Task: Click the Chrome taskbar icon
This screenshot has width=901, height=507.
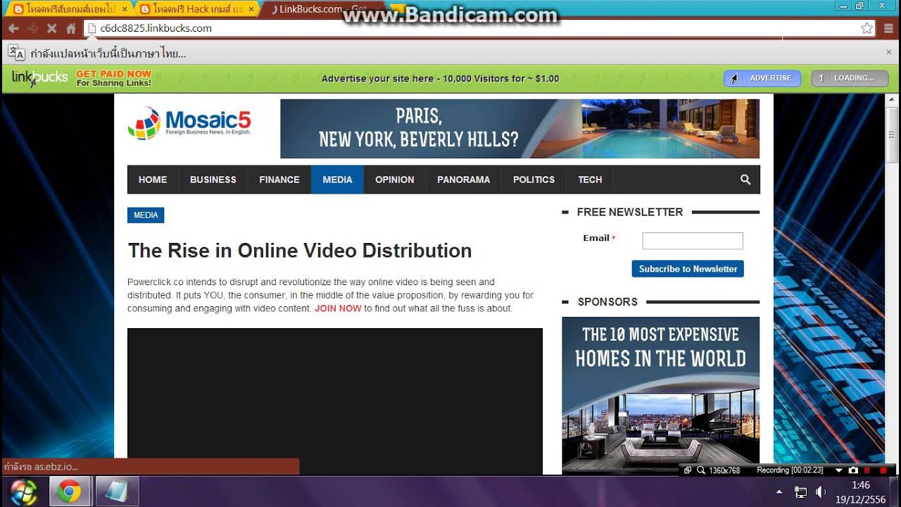Action: click(x=69, y=492)
